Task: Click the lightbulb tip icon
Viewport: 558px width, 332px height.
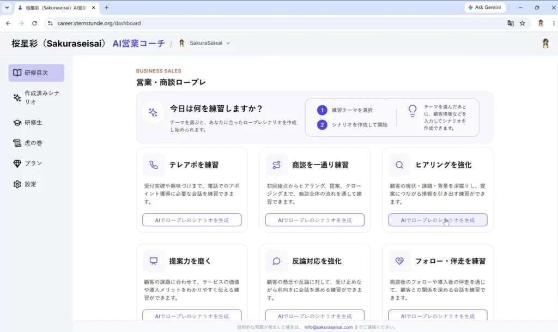Action: pos(412,111)
